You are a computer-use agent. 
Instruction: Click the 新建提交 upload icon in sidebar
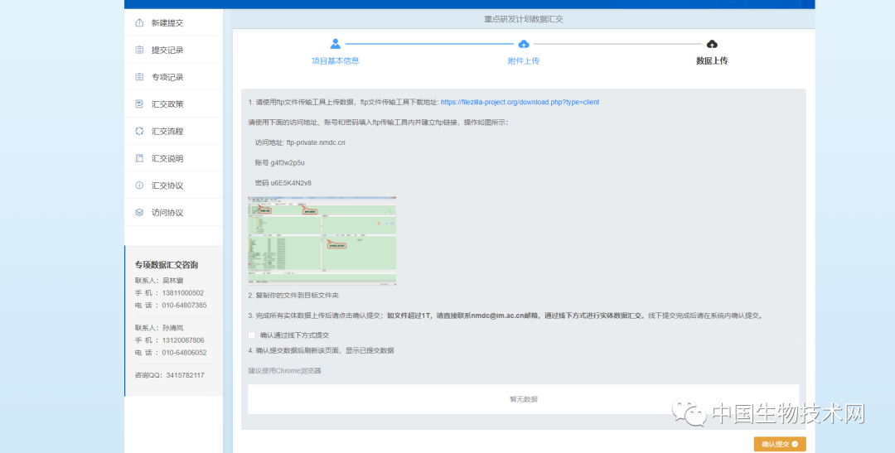(139, 23)
